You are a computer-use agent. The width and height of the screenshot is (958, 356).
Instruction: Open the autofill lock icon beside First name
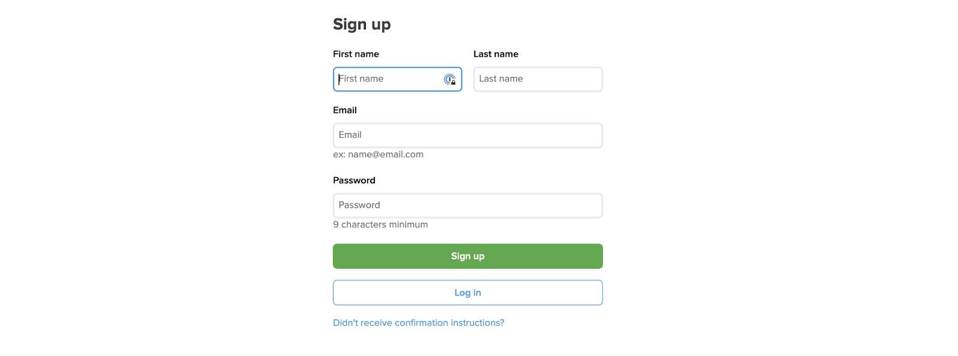[x=450, y=80]
